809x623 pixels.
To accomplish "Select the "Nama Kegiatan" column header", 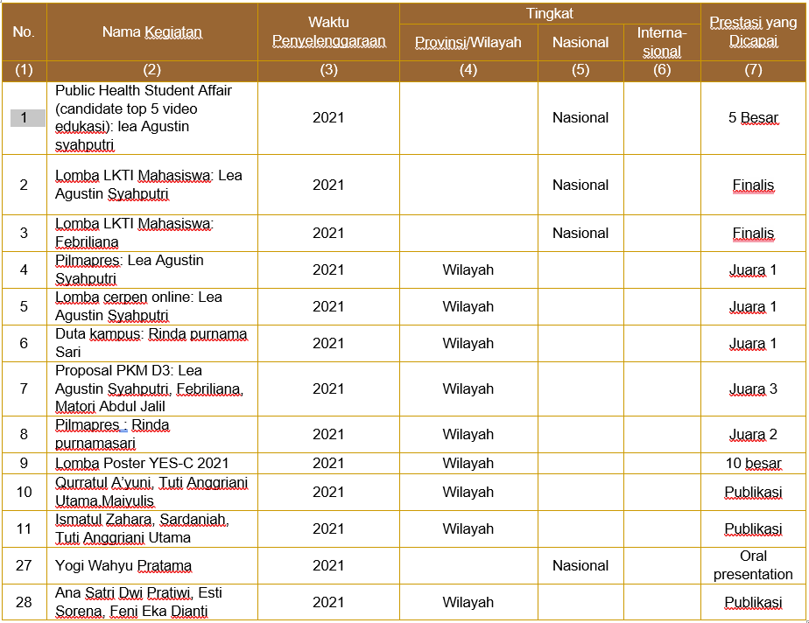I will [x=151, y=32].
